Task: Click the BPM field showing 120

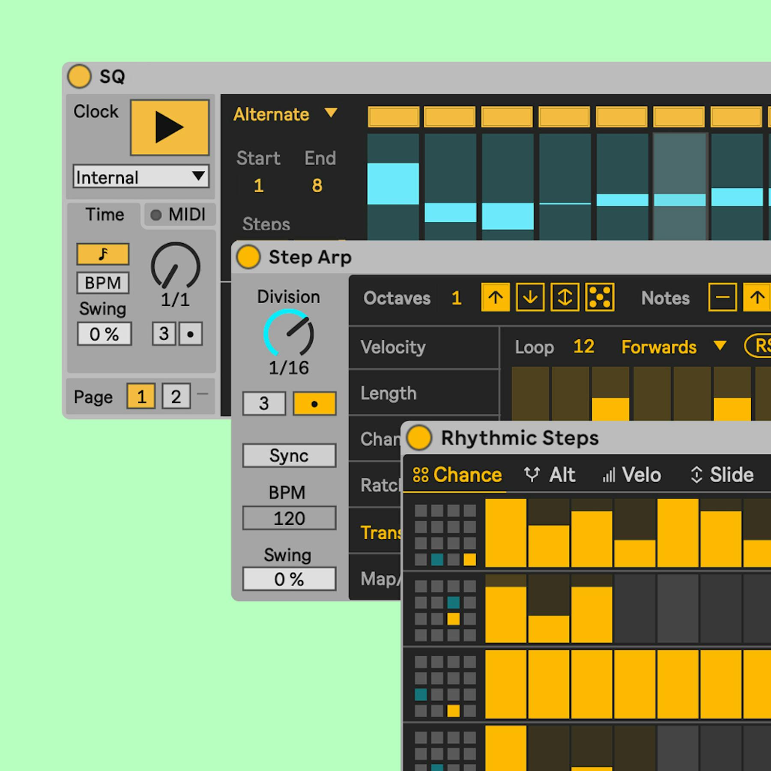Action: click(x=288, y=518)
